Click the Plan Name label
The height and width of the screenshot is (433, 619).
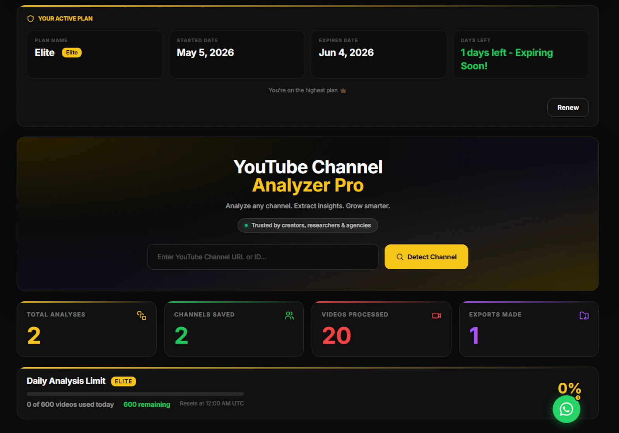coord(51,40)
